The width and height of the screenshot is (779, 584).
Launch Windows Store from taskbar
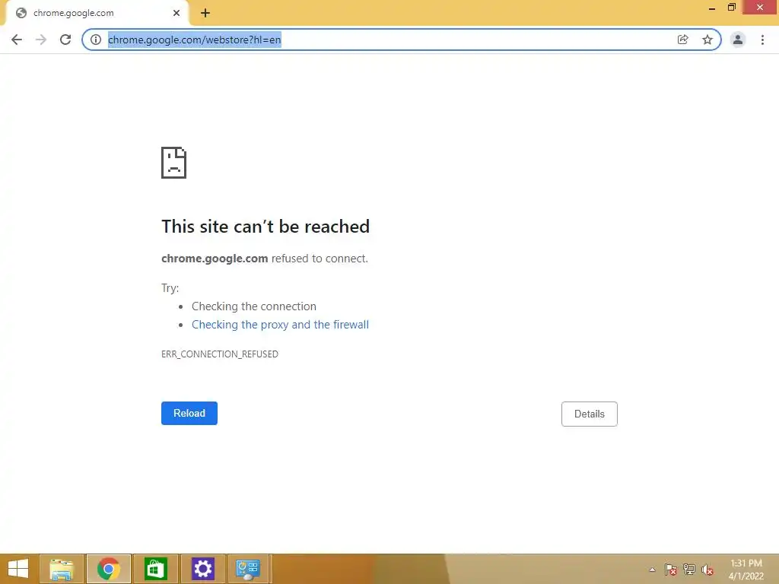(x=155, y=569)
